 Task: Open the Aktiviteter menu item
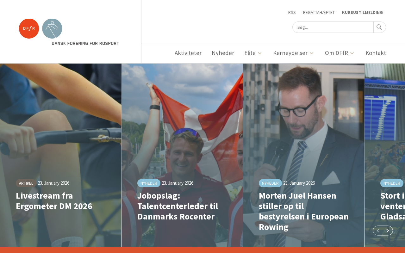[188, 53]
